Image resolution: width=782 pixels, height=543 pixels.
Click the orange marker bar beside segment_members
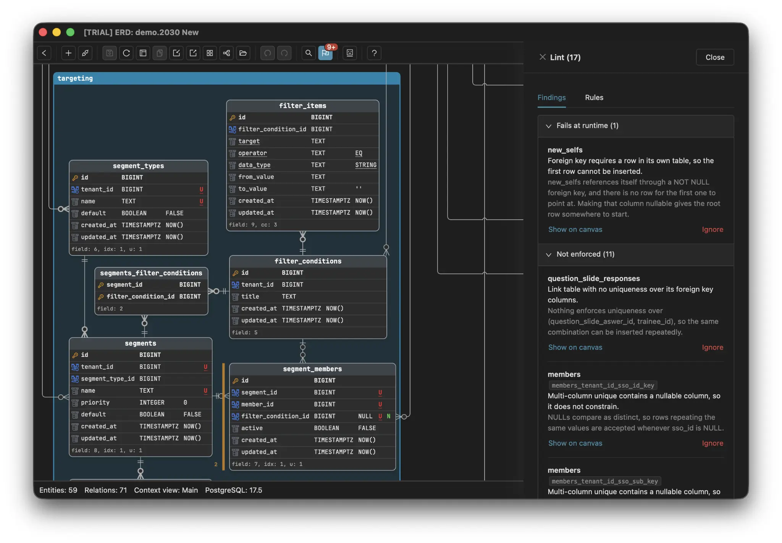[223, 416]
